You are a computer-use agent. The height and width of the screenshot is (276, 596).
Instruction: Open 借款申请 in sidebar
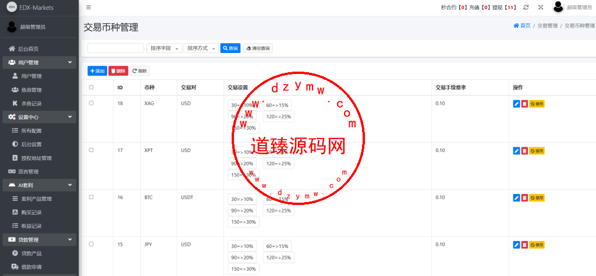39,267
